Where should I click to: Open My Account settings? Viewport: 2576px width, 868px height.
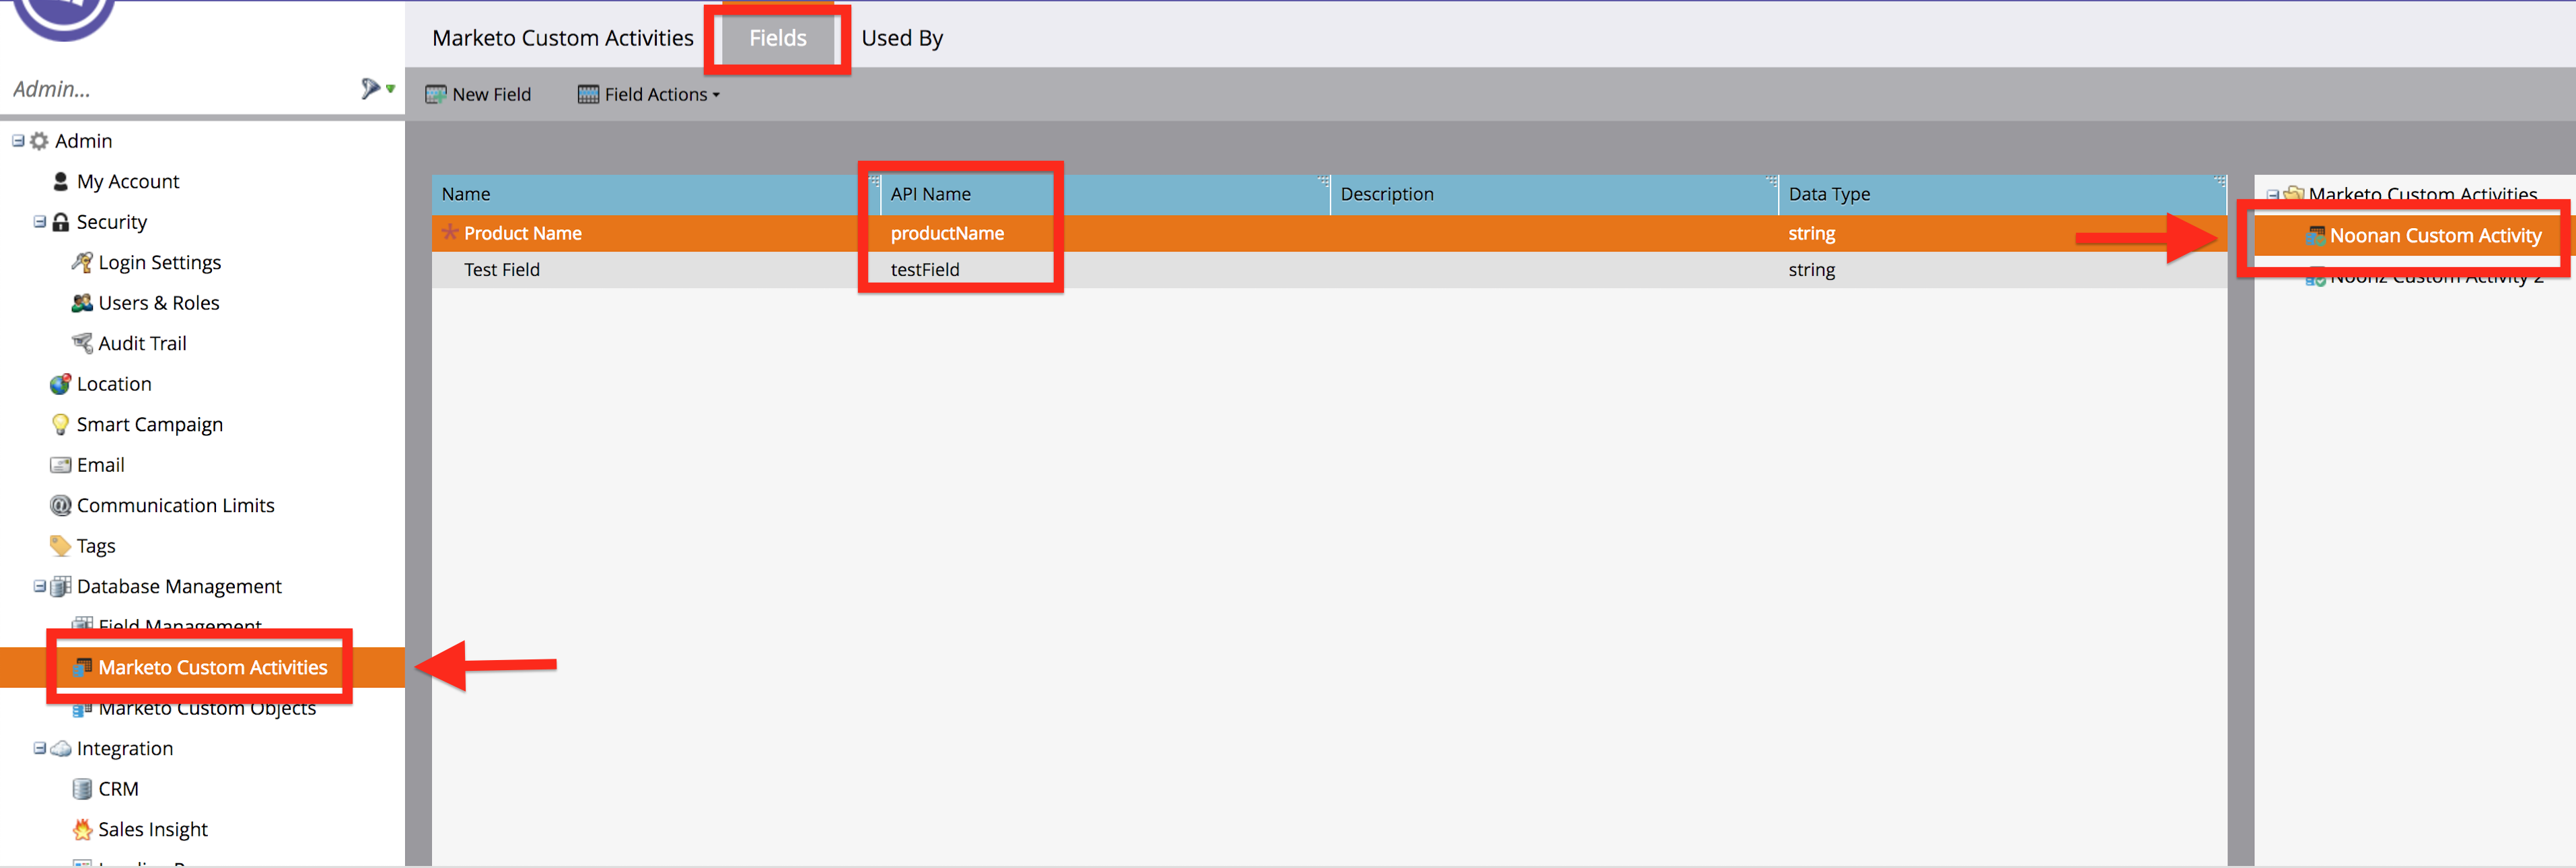coord(128,181)
